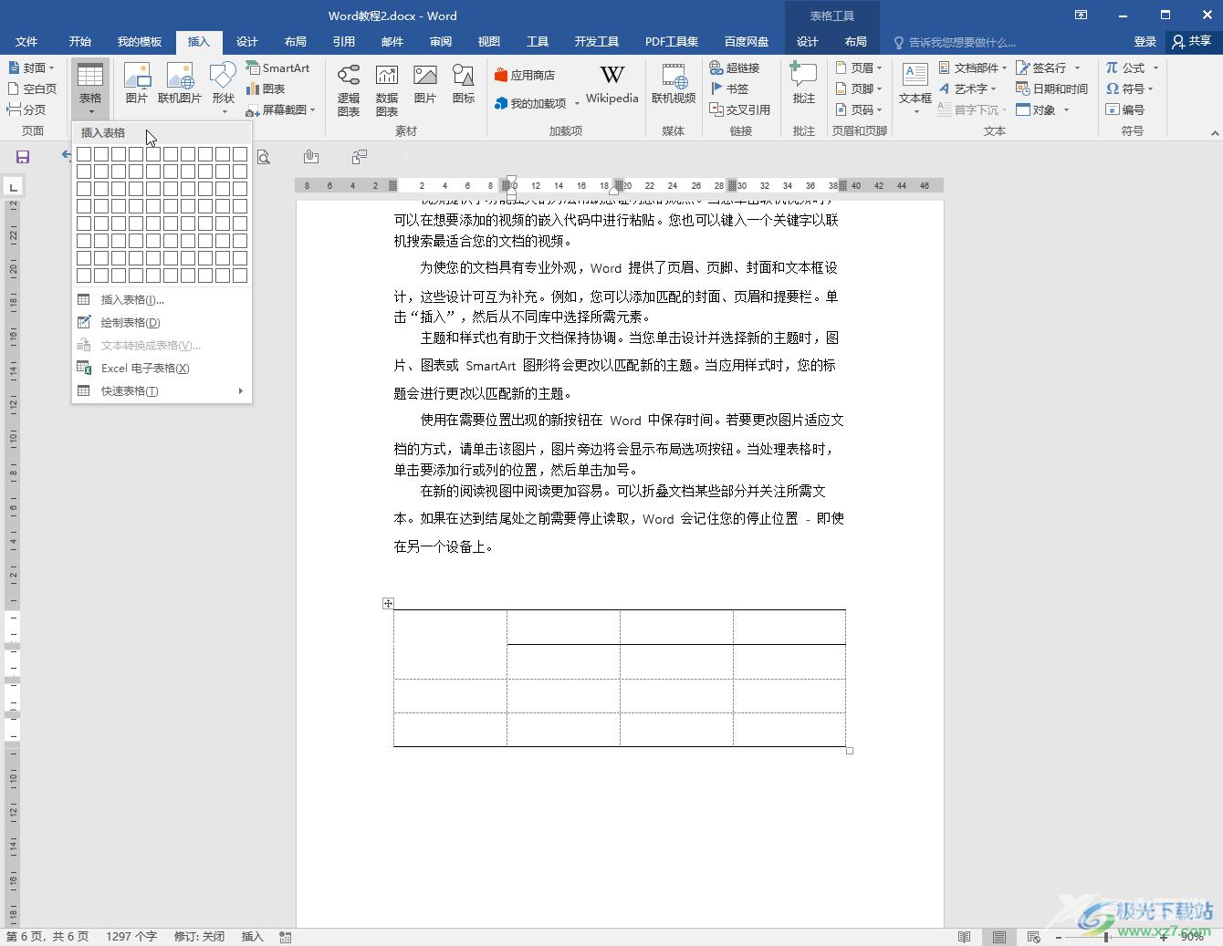Open WordArt (艺术字) styles
Viewport: 1223px width, 946px height.
tap(967, 88)
